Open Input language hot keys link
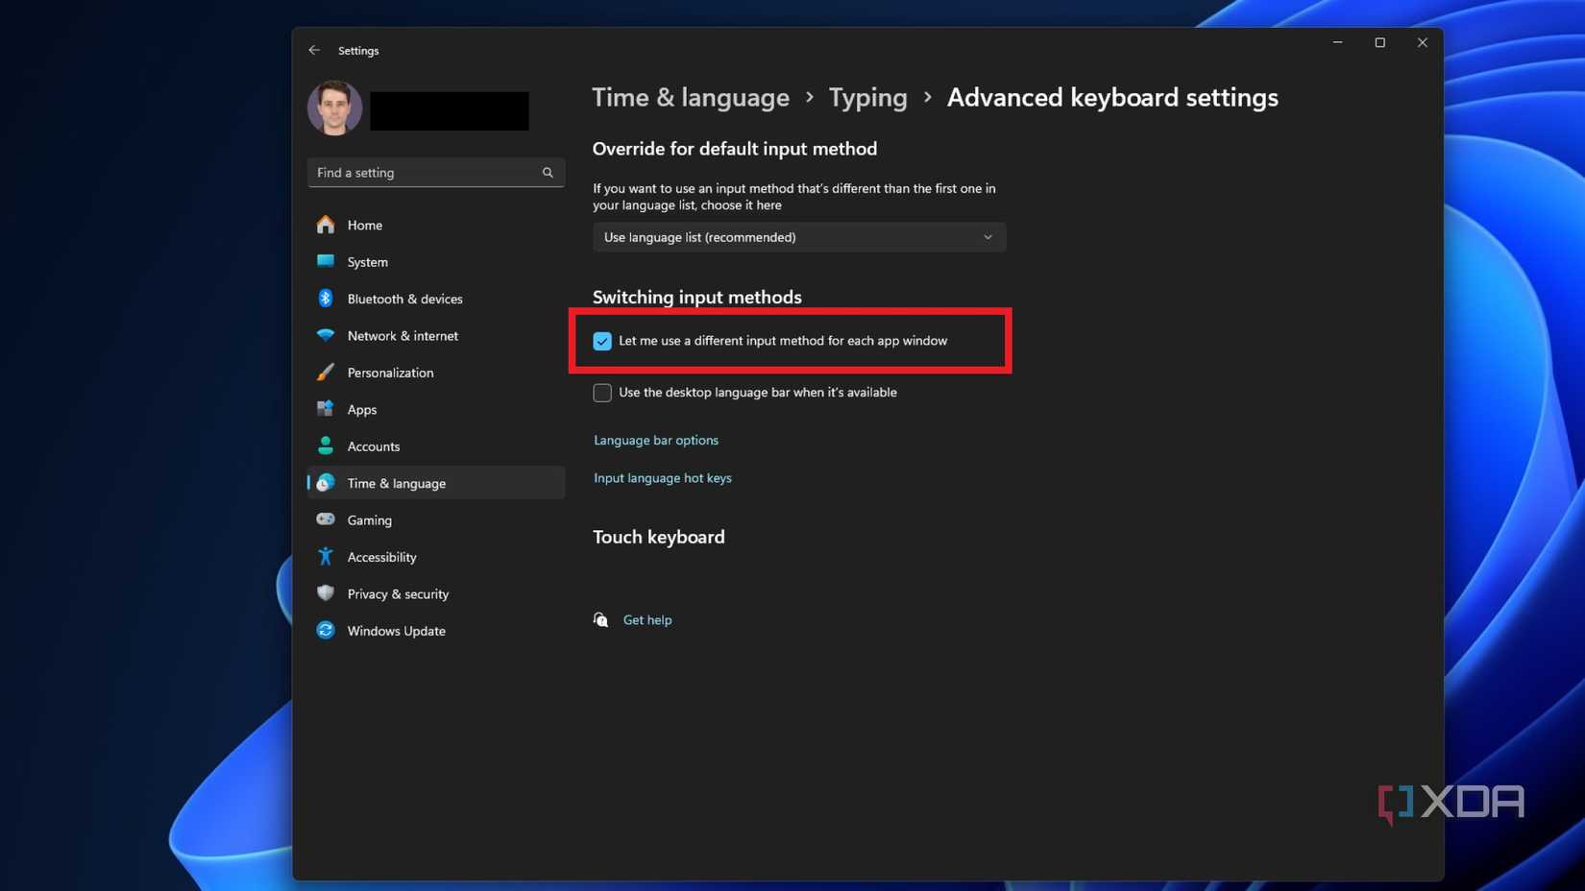Screen dimensions: 1585x891 662,477
